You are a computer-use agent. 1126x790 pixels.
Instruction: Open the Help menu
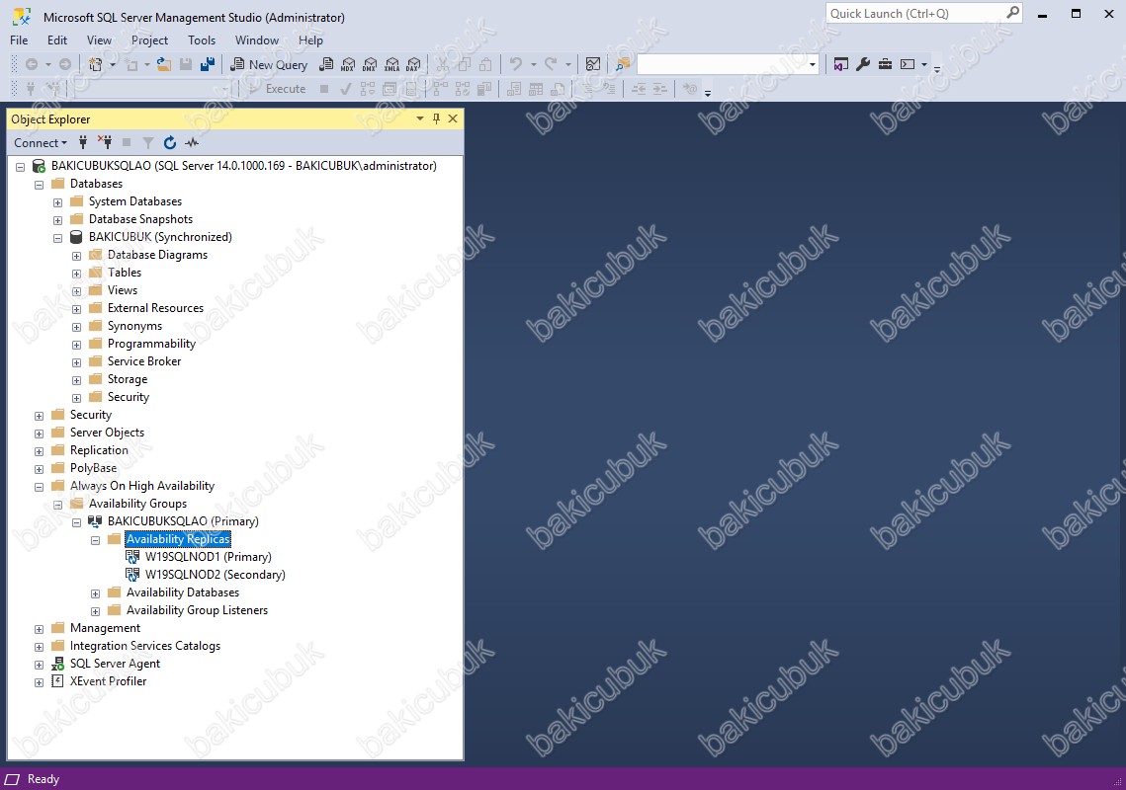[x=310, y=40]
